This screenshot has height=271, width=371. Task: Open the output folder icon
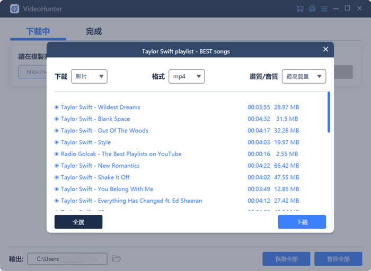point(116,258)
